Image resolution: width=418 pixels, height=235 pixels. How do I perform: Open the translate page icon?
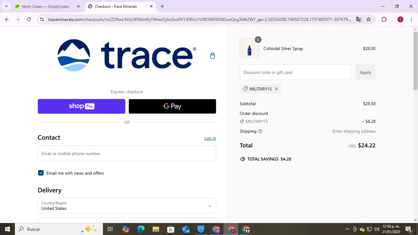pyautogui.click(x=359, y=20)
